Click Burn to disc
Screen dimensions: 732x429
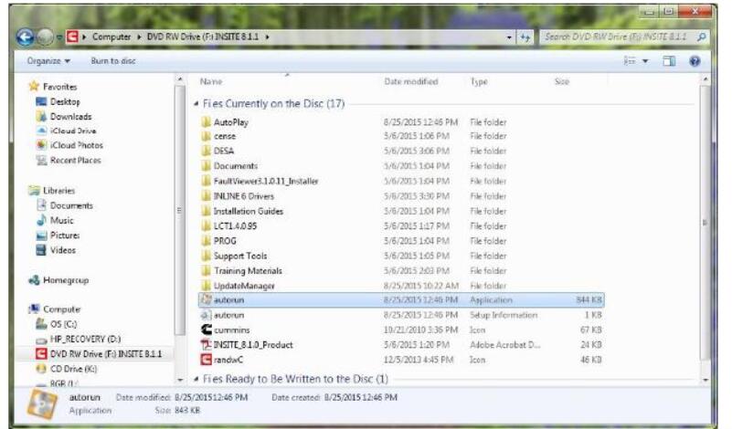113,60
